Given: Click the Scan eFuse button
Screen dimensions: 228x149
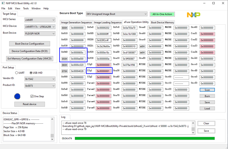Looking at the screenshot, I should [207, 90].
